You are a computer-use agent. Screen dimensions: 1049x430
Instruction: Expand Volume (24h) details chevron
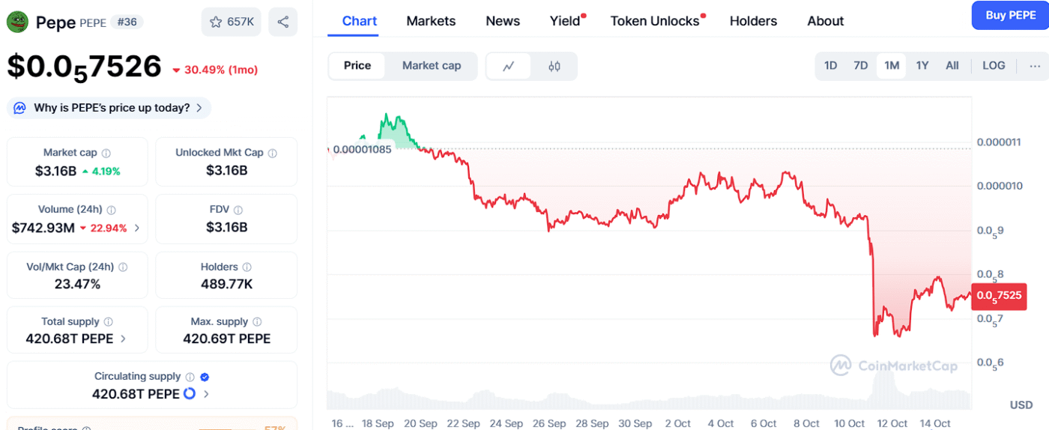[x=136, y=228]
